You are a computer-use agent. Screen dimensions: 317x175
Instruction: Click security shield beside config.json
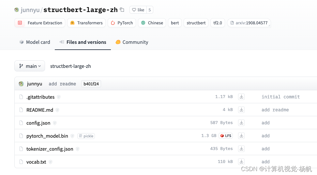coord(54,123)
